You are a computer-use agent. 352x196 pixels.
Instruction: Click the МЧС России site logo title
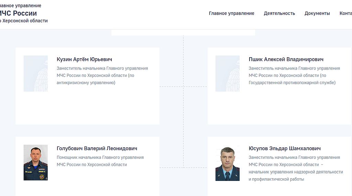coord(18,13)
